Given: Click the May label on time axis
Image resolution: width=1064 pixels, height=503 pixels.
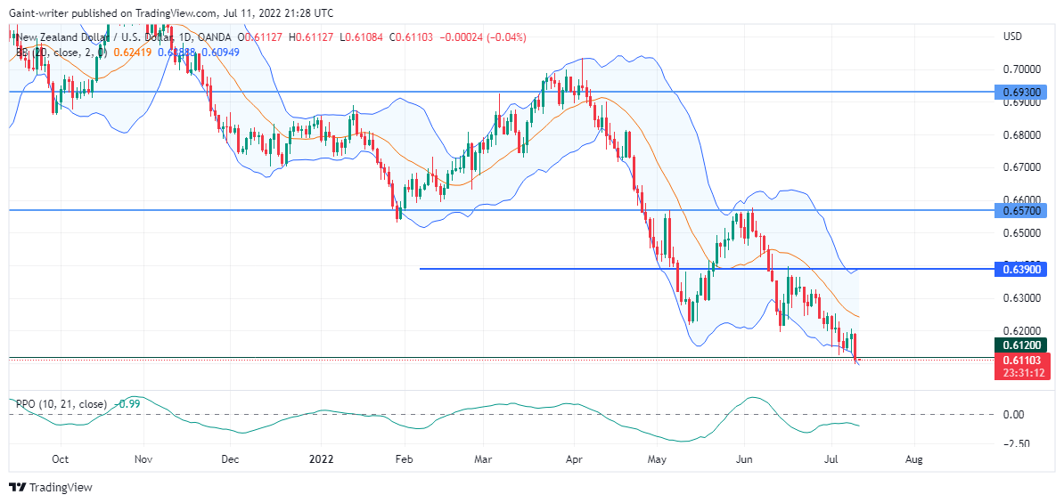Looking at the screenshot, I should tap(659, 459).
